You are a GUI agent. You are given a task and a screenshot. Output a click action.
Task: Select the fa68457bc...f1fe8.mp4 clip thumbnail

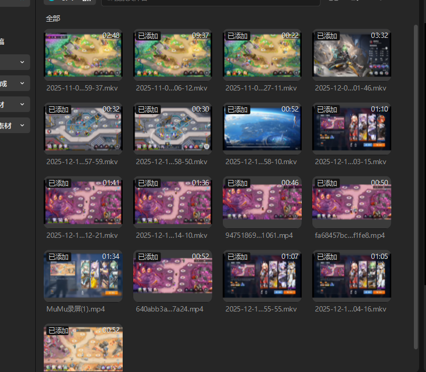tap(352, 202)
